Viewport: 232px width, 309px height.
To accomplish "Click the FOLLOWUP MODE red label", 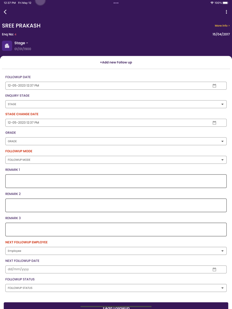I will [x=19, y=151].
